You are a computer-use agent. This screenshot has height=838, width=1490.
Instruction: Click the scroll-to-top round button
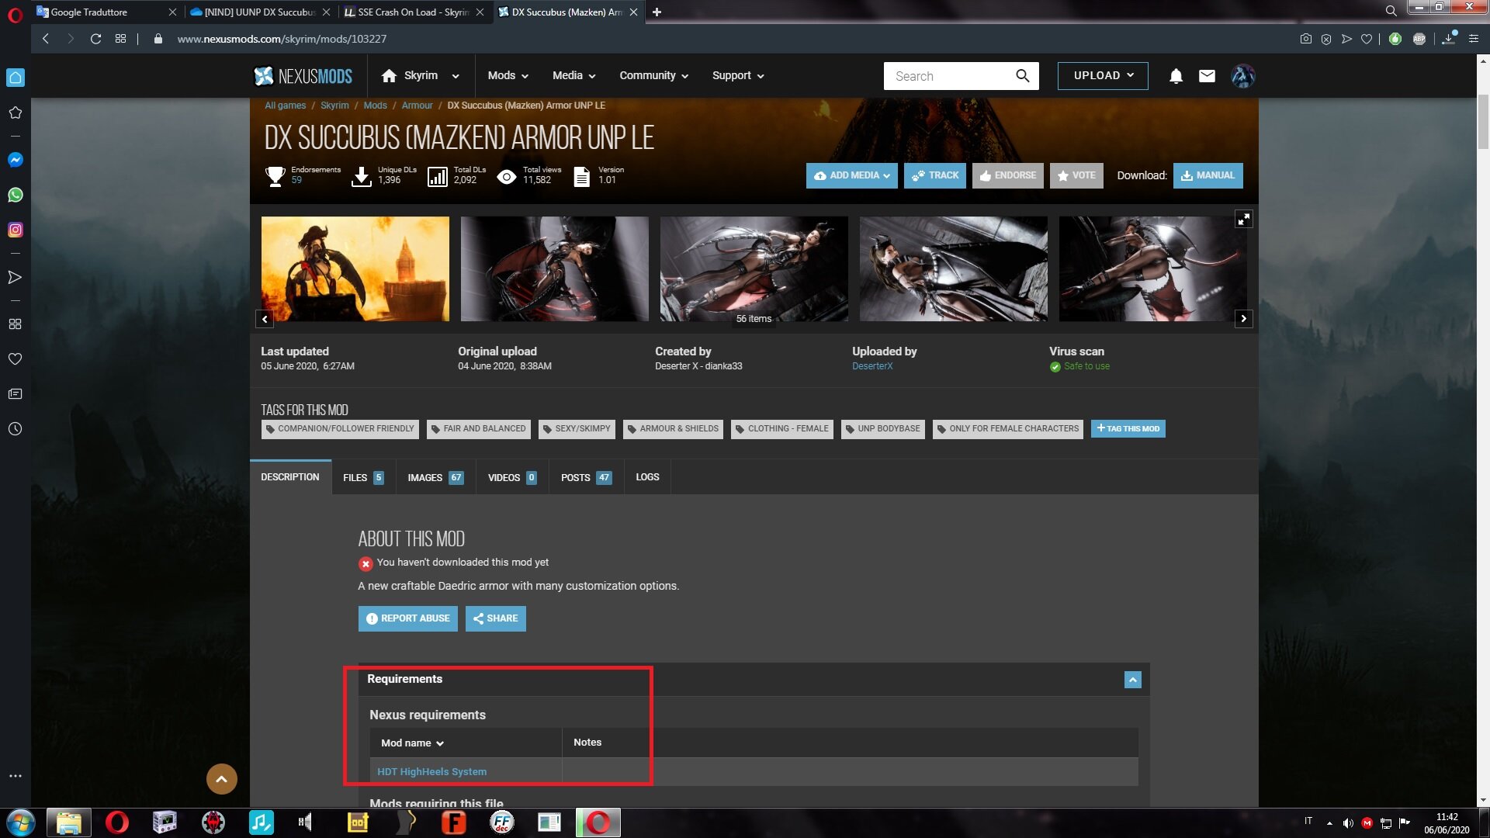(x=222, y=779)
